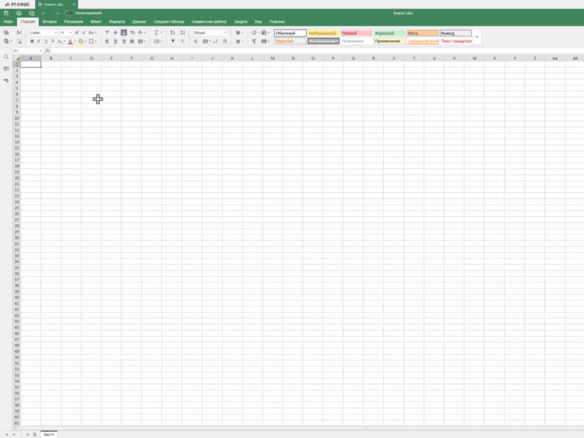Decrease font size with the A icon
This screenshot has height=438, width=584.
(84, 33)
